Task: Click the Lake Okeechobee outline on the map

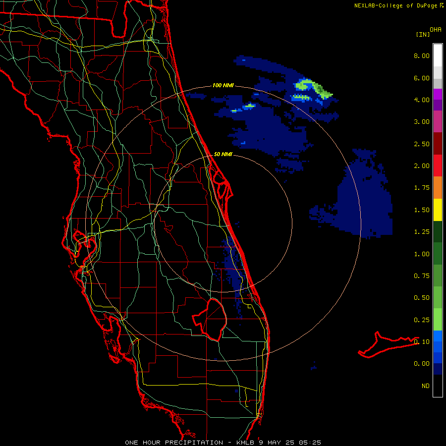Action: pos(210,319)
